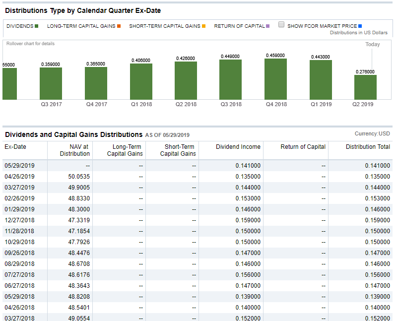Click the Dividend Income column header
The image size is (397, 321).
[x=238, y=147]
